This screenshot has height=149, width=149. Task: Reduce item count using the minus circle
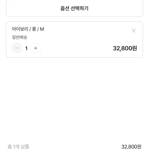coord(17,48)
